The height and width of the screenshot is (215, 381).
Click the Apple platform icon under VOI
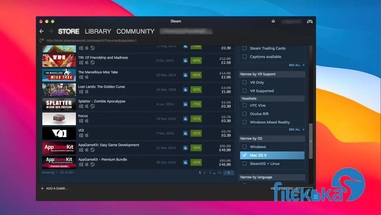coord(87,135)
